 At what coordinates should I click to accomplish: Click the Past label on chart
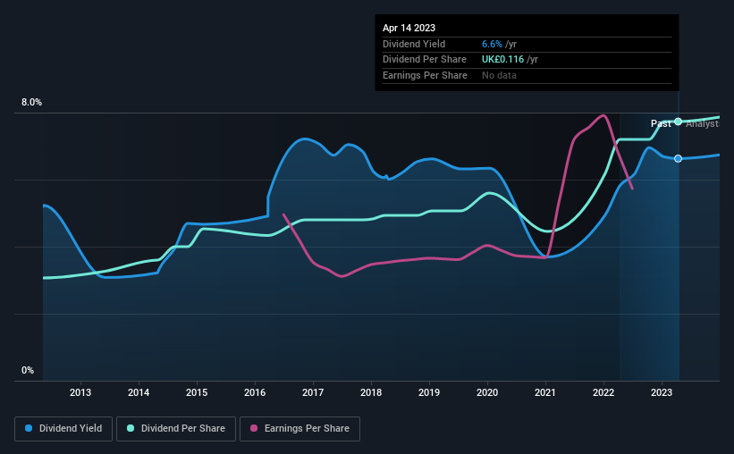[661, 123]
